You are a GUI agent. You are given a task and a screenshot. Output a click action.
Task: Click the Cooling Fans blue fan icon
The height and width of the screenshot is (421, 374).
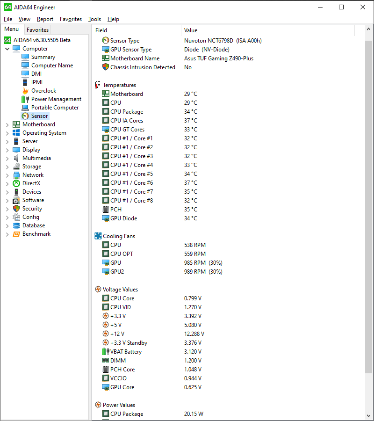(x=98, y=236)
